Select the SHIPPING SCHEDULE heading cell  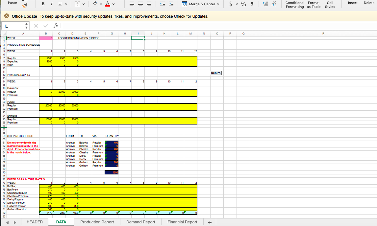pyautogui.click(x=21, y=136)
